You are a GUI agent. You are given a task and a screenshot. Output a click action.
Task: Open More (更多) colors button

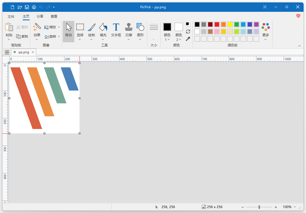coord(265,30)
